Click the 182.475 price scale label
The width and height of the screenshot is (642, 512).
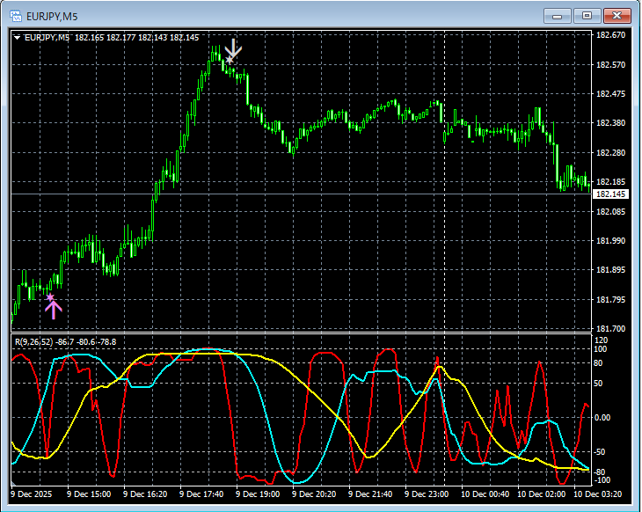click(x=610, y=94)
